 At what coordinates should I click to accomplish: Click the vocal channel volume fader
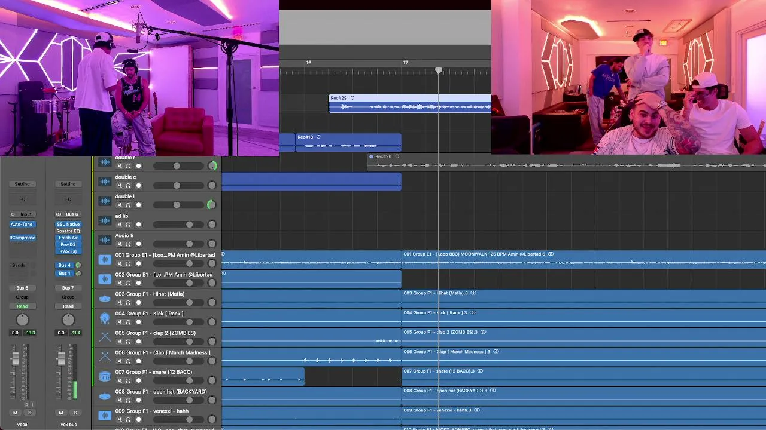click(15, 358)
